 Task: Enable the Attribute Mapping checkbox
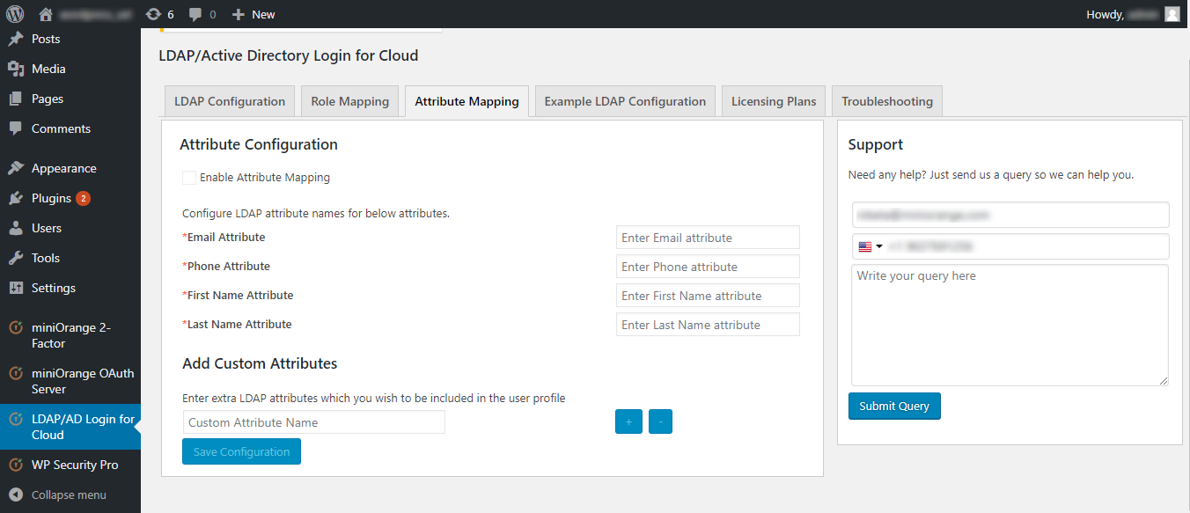(188, 177)
